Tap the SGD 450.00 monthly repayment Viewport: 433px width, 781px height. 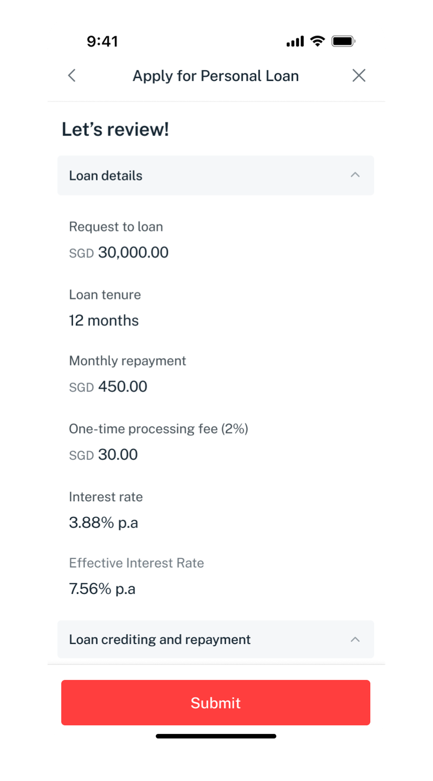pyautogui.click(x=108, y=387)
